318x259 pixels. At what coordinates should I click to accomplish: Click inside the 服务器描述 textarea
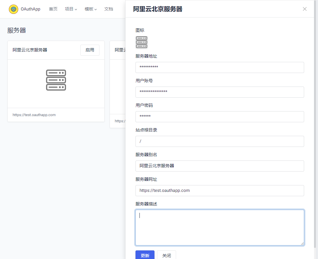pyautogui.click(x=219, y=227)
